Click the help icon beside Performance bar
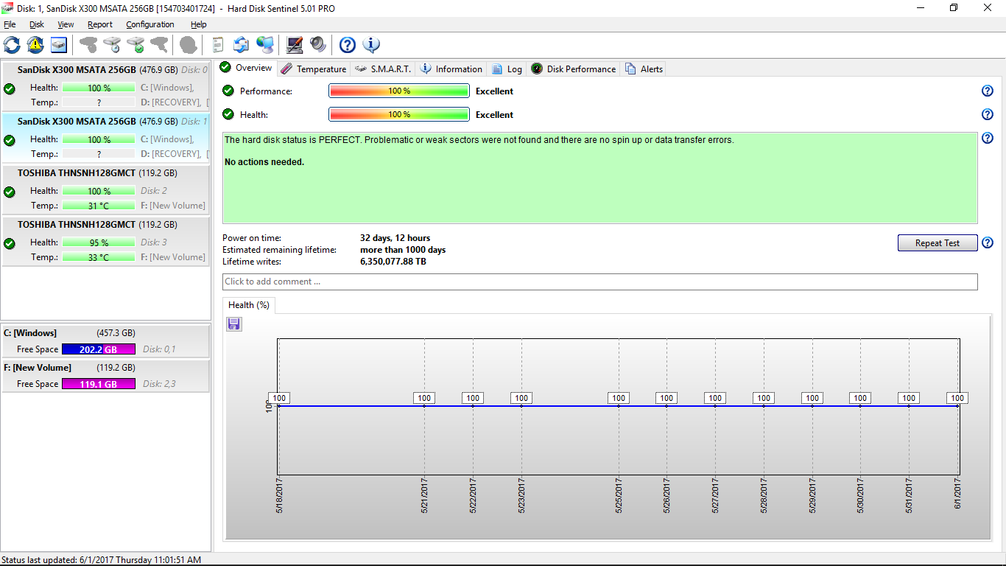The width and height of the screenshot is (1006, 566). click(988, 91)
